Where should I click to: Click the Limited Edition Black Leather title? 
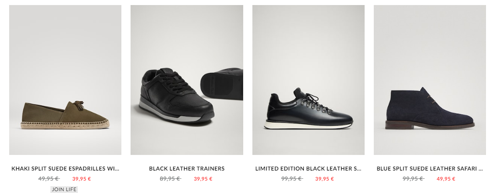coord(308,169)
